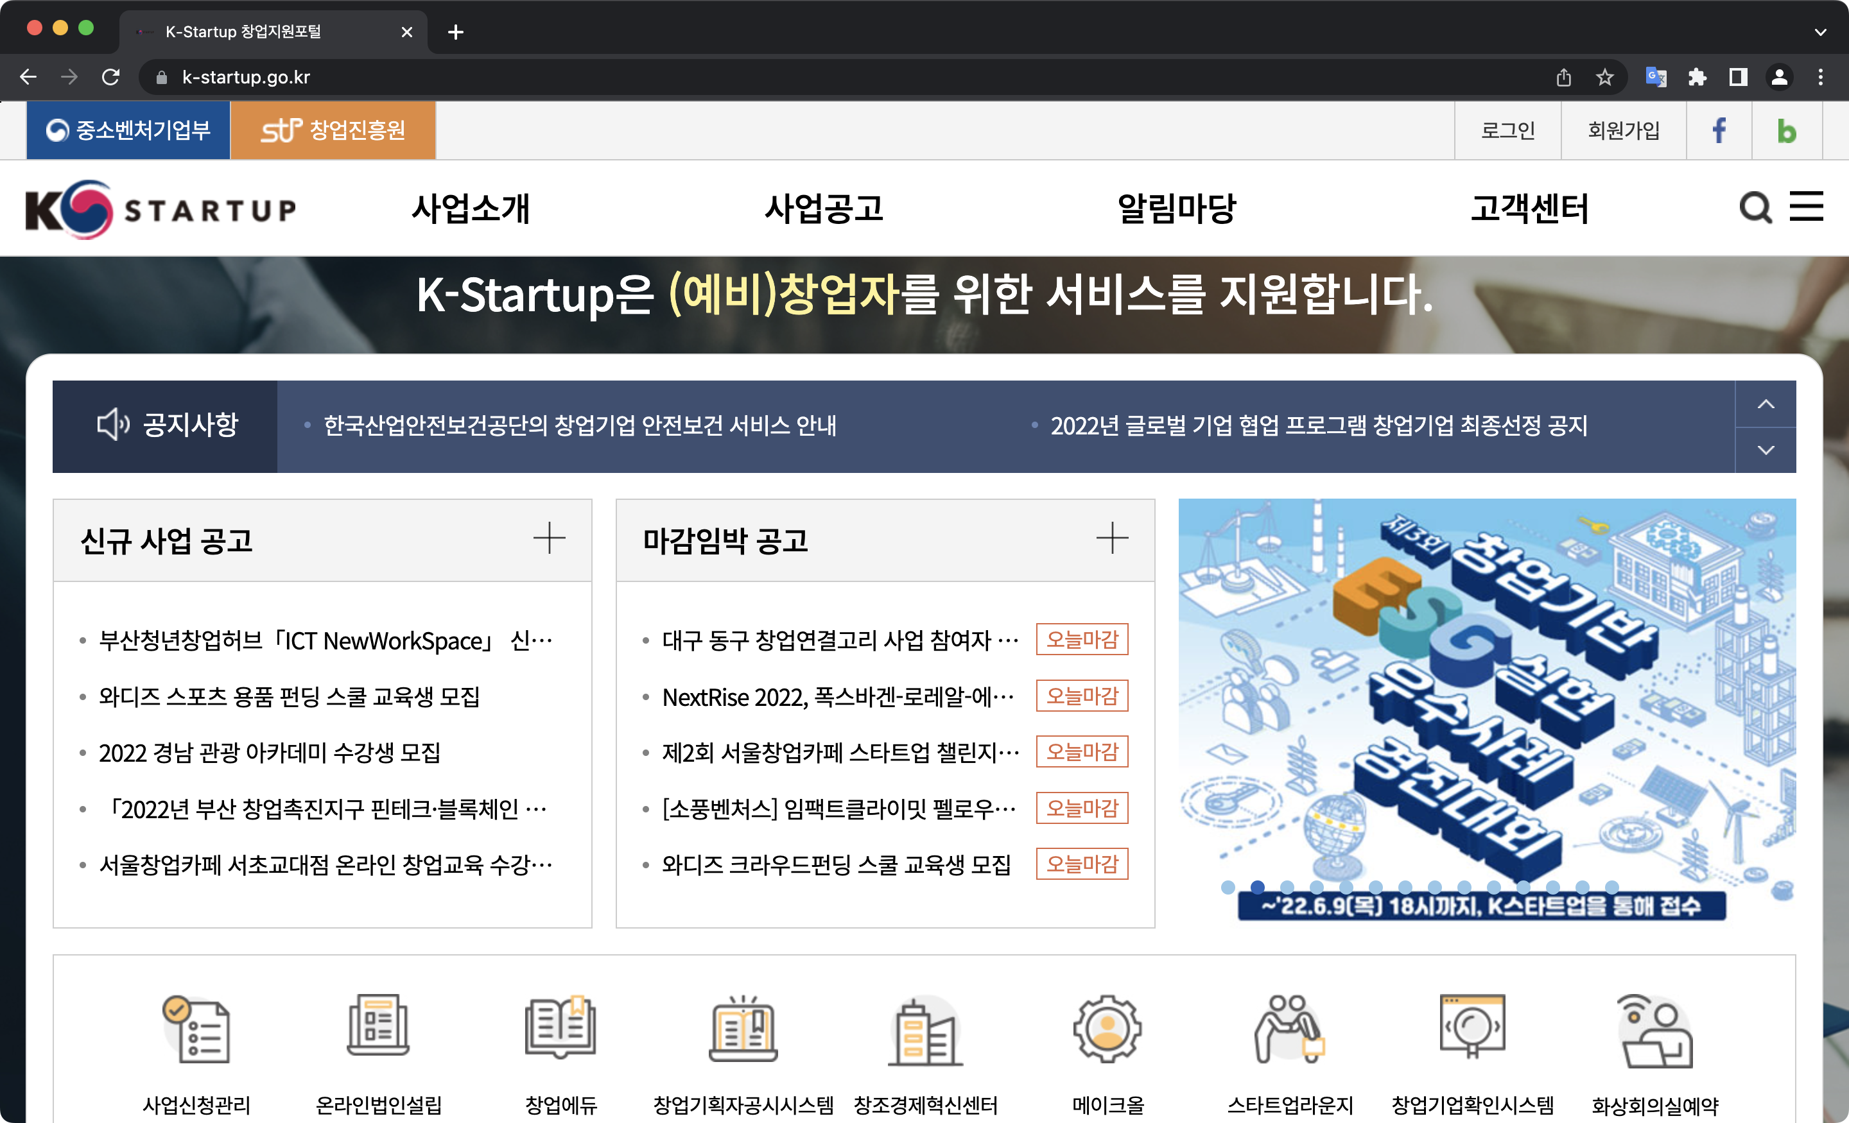Open 사업신청관리 checklist icon
This screenshot has width=1849, height=1123.
196,1029
